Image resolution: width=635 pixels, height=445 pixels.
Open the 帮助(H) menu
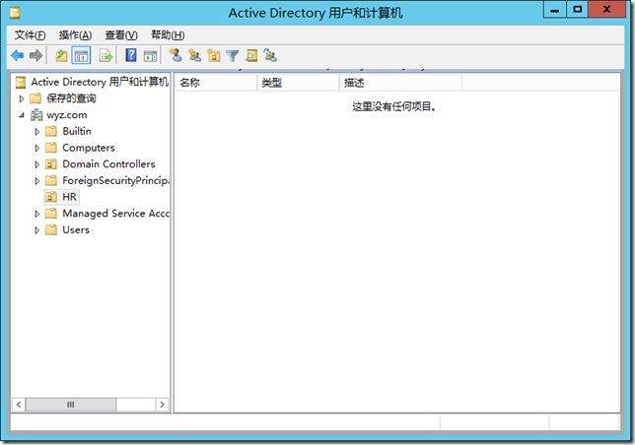[x=168, y=35]
